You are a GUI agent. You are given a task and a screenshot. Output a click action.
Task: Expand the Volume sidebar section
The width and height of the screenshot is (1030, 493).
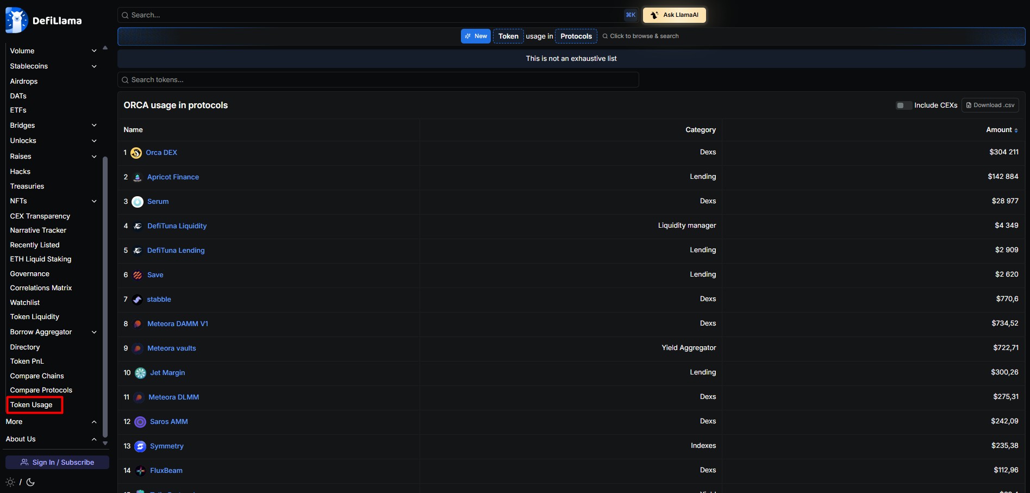[94, 51]
